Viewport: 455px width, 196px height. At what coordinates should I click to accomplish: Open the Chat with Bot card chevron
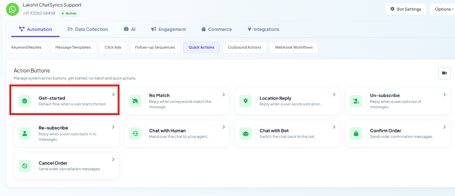[334, 127]
